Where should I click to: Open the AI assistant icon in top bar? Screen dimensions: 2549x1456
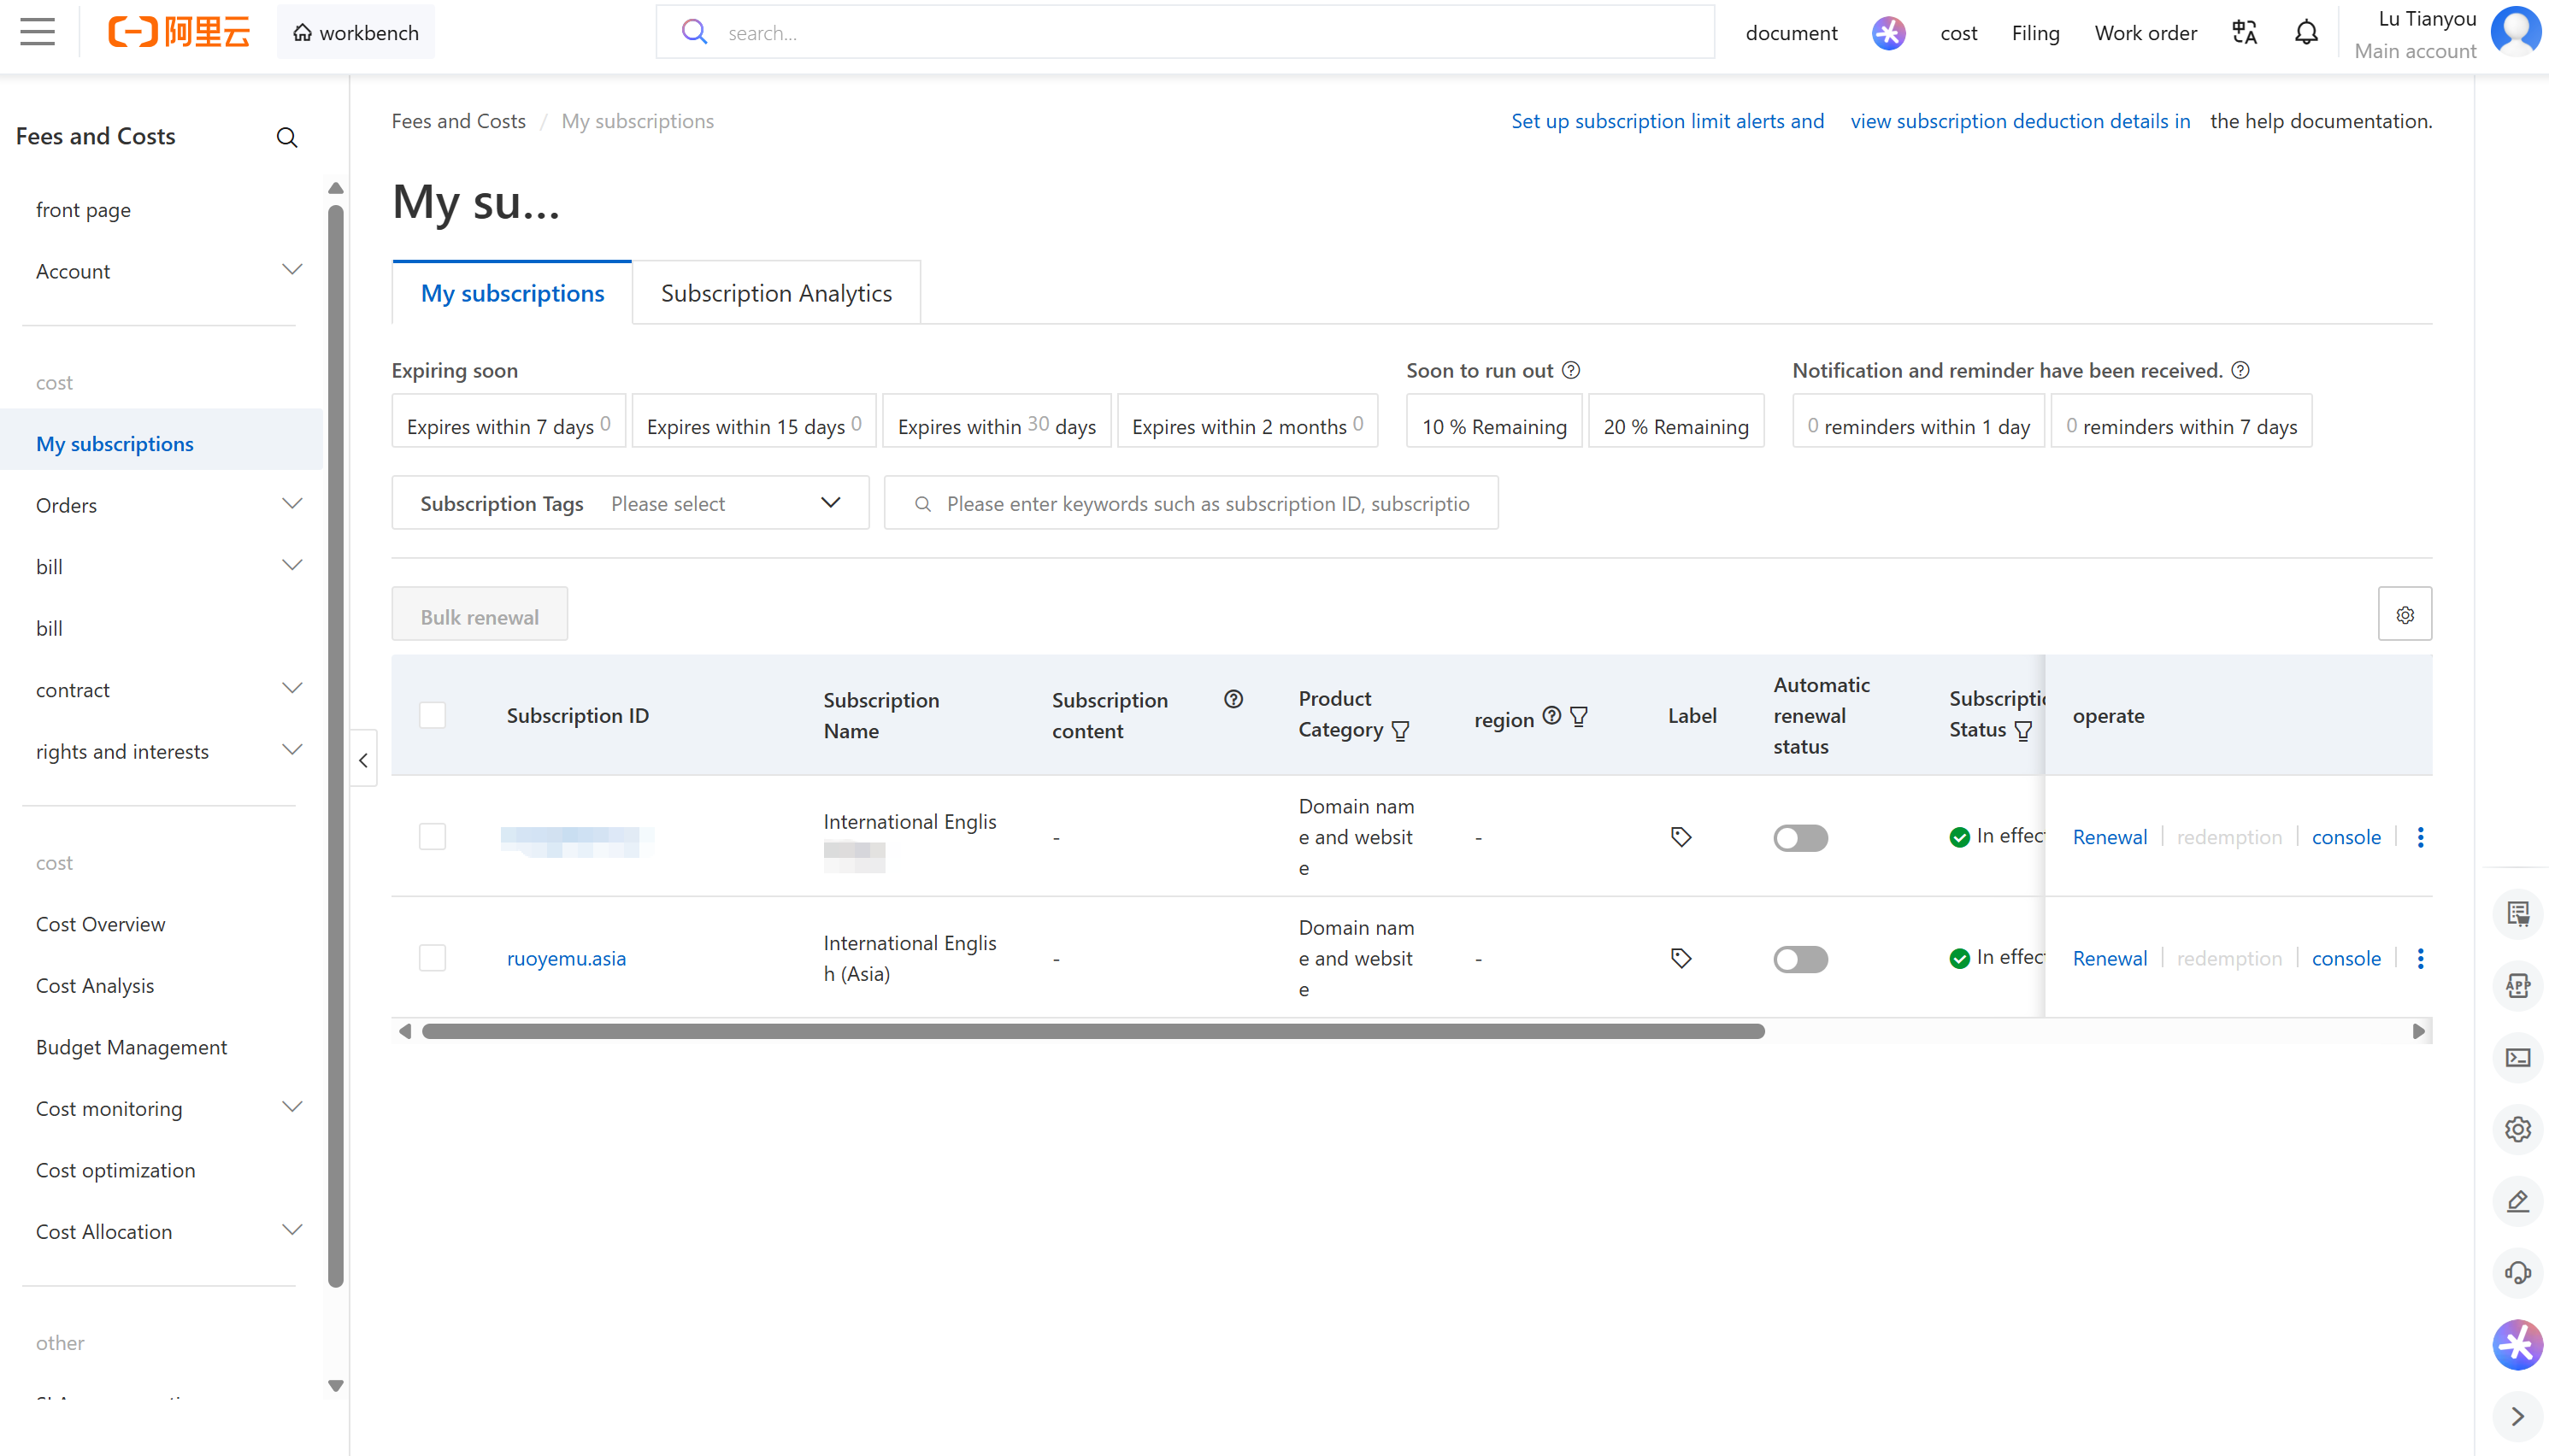(x=1887, y=33)
